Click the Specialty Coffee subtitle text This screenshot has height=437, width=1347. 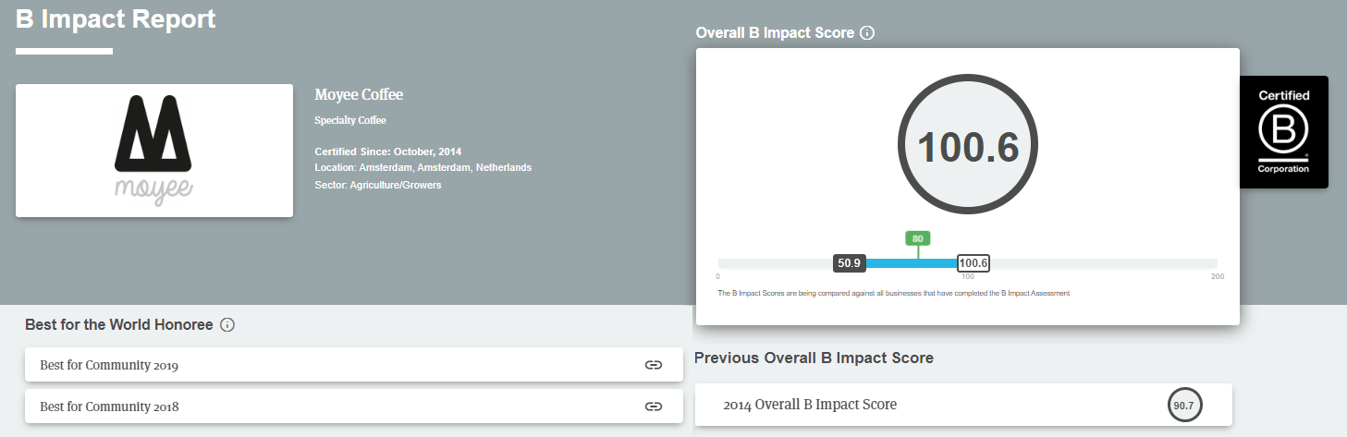[350, 120]
